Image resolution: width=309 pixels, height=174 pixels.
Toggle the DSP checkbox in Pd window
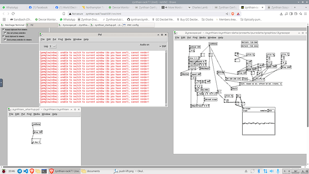pos(160,46)
